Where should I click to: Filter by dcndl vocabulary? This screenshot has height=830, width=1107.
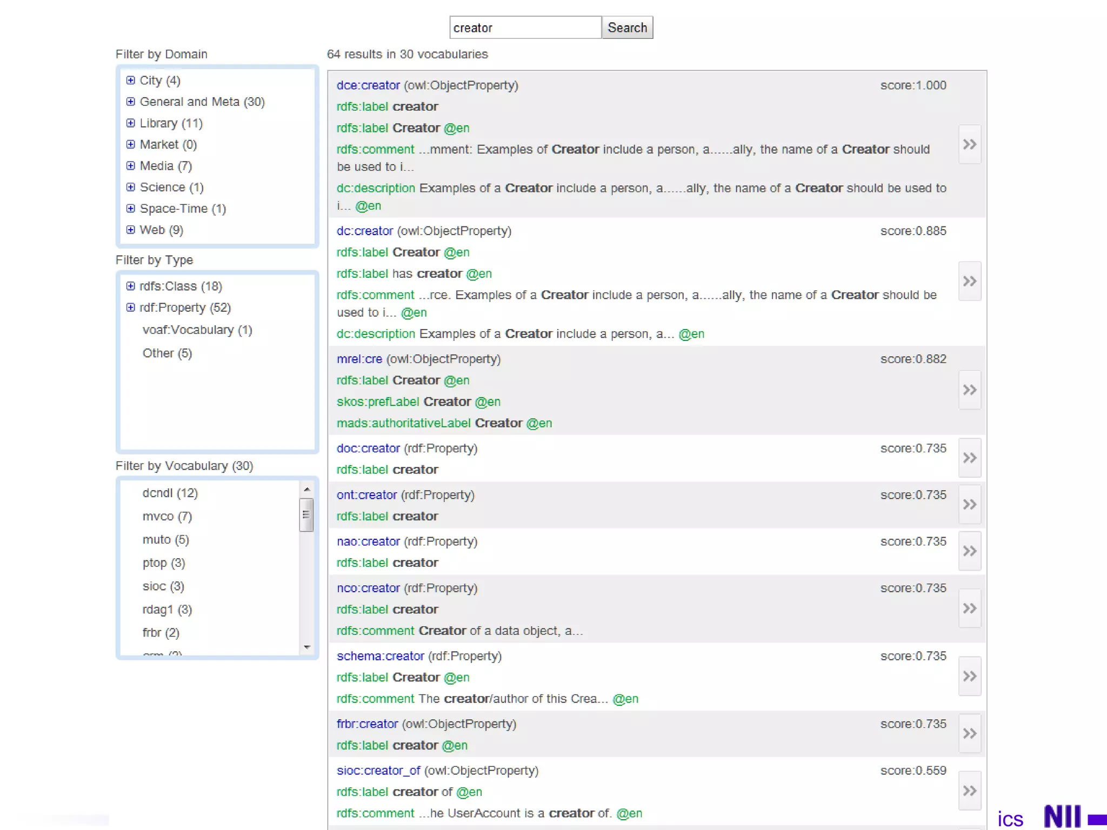(170, 493)
